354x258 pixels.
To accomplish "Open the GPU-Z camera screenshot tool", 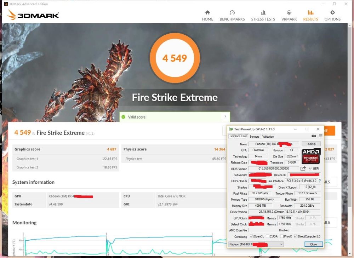I will pyautogui.click(x=314, y=136).
